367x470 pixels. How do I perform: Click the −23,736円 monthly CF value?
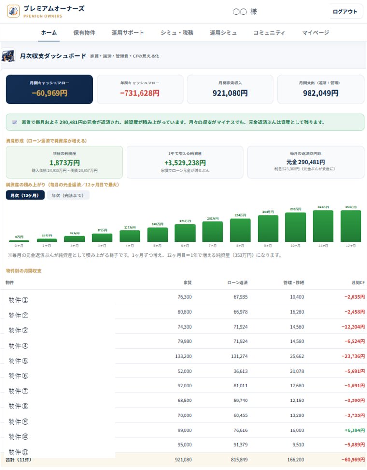pyautogui.click(x=353, y=356)
